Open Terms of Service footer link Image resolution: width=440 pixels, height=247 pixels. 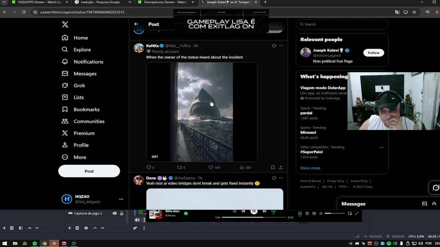coord(310,181)
